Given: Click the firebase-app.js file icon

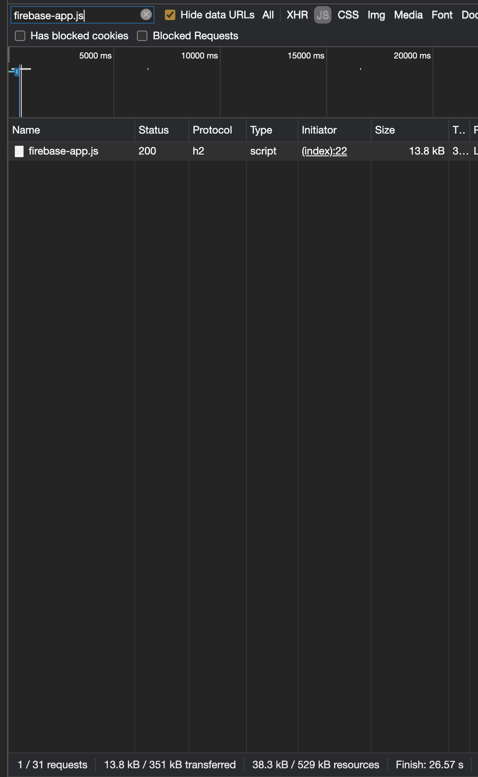Looking at the screenshot, I should click(x=19, y=151).
